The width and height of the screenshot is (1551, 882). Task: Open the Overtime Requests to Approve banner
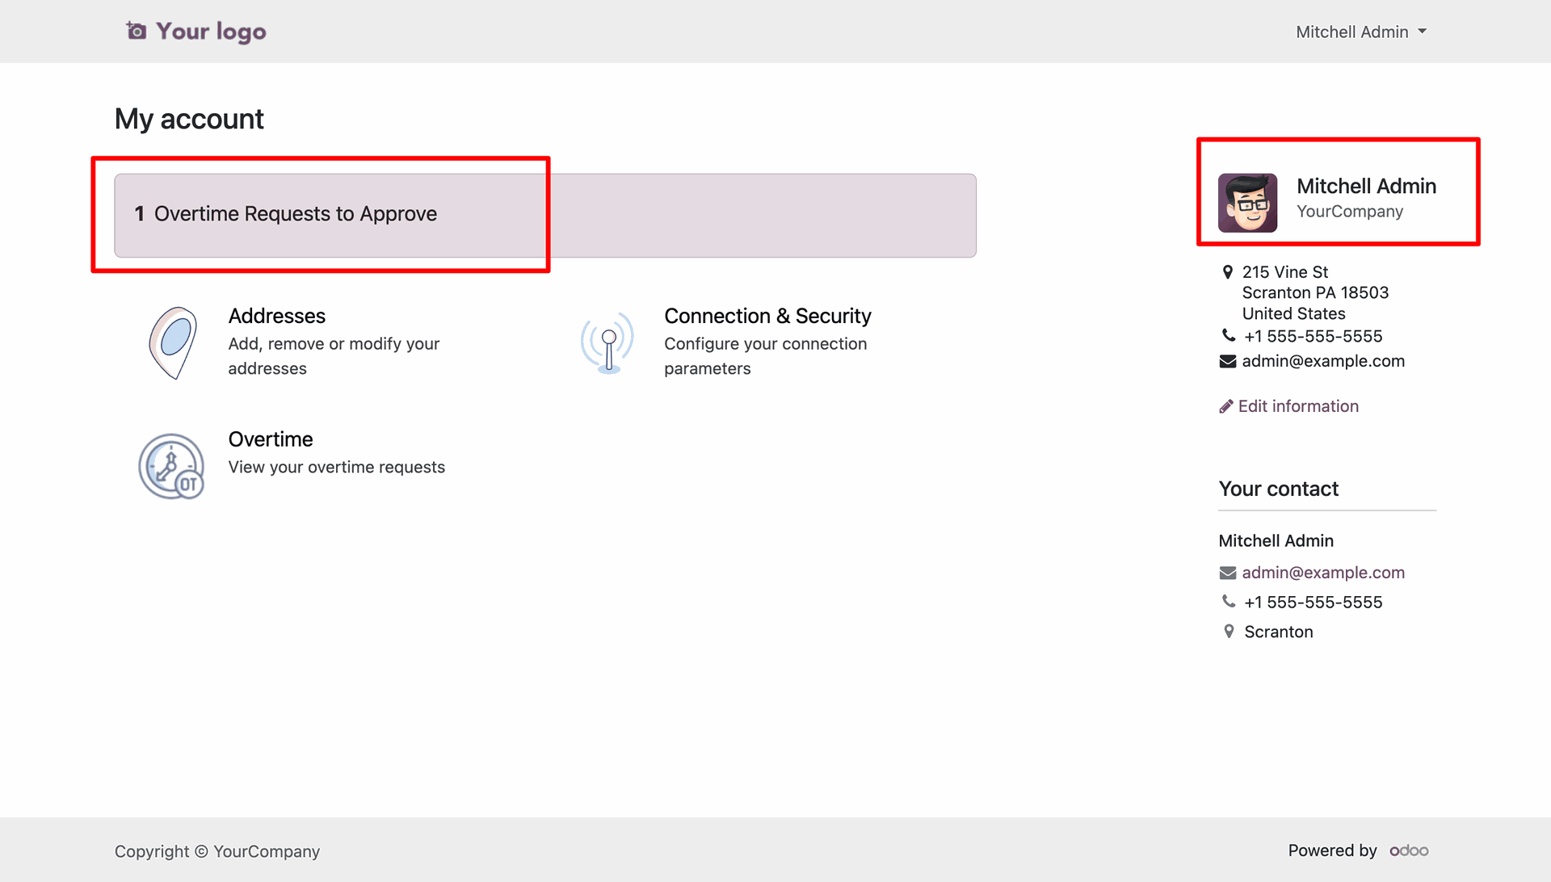click(544, 215)
